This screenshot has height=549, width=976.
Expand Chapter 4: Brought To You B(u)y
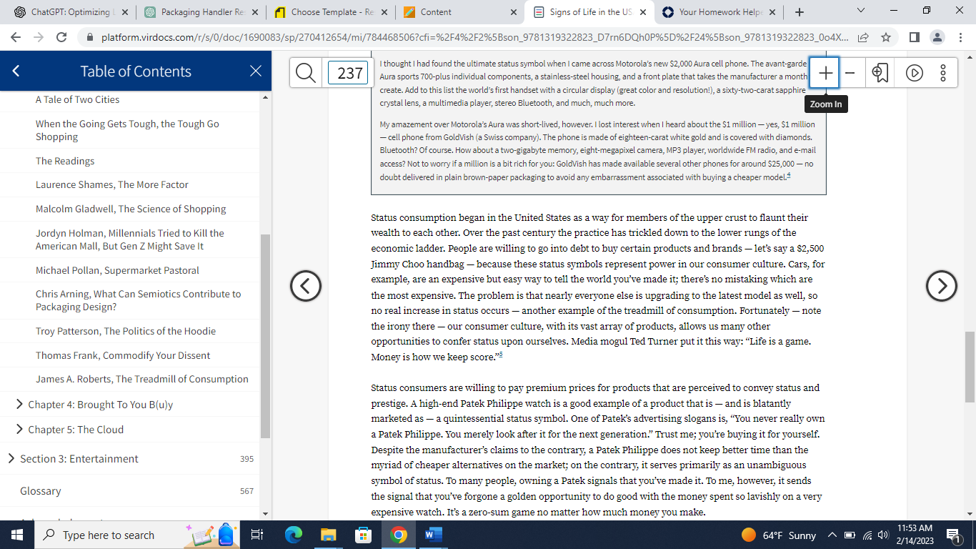click(19, 405)
